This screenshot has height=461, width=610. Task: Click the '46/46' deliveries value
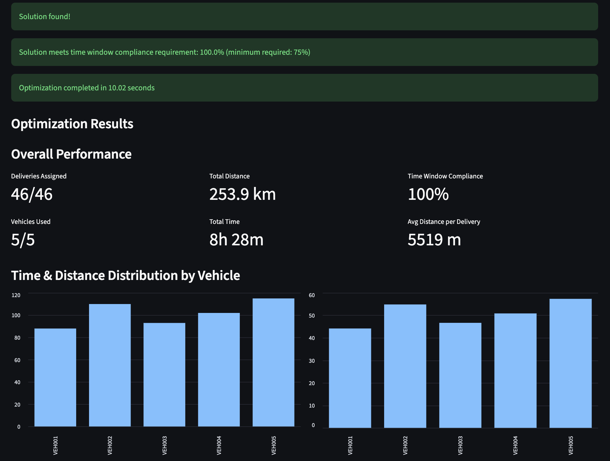point(32,194)
